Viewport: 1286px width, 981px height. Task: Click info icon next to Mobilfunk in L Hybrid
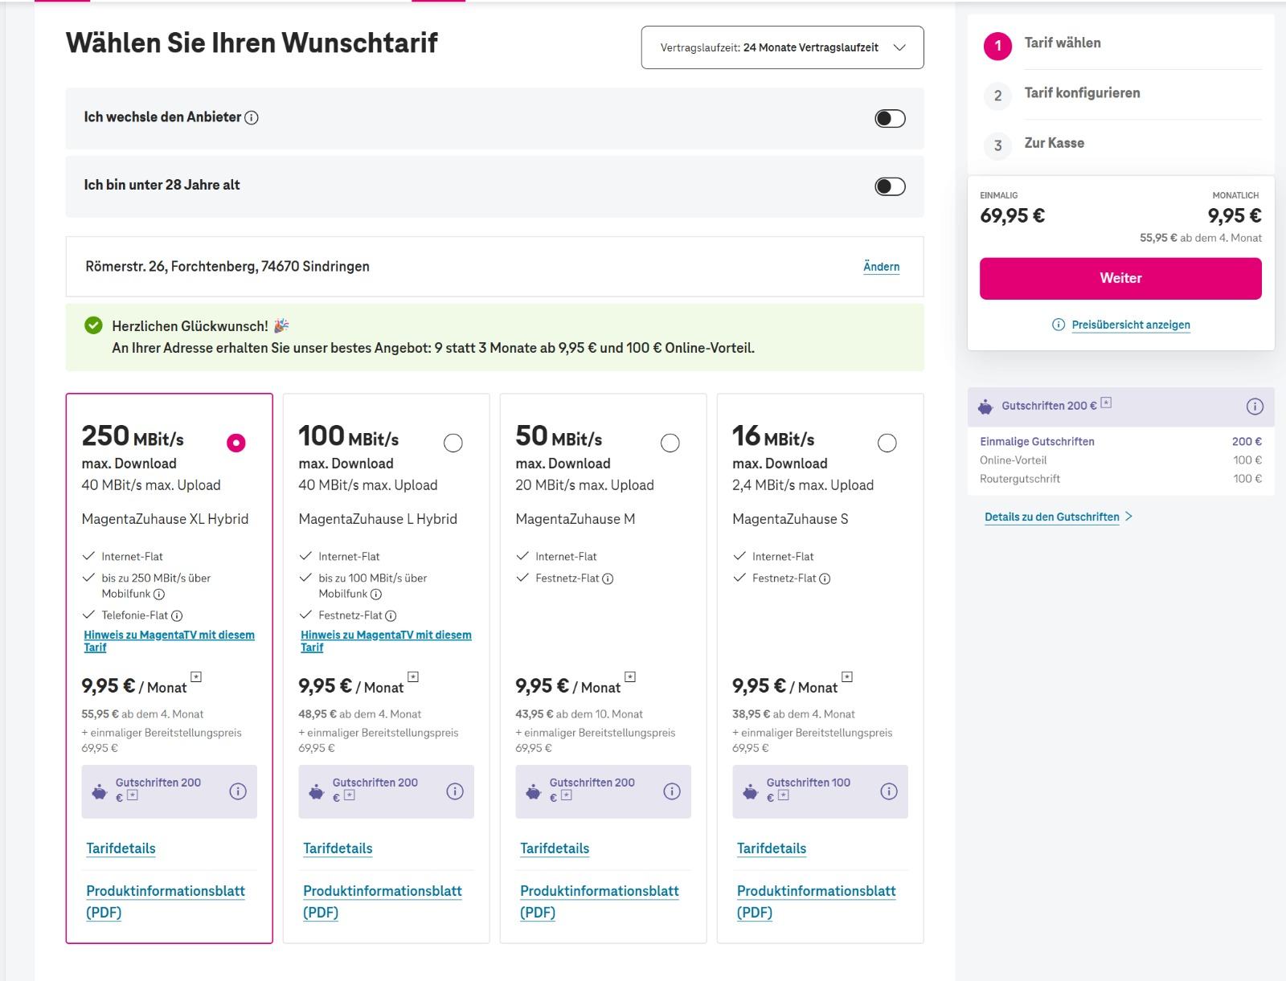376,595
